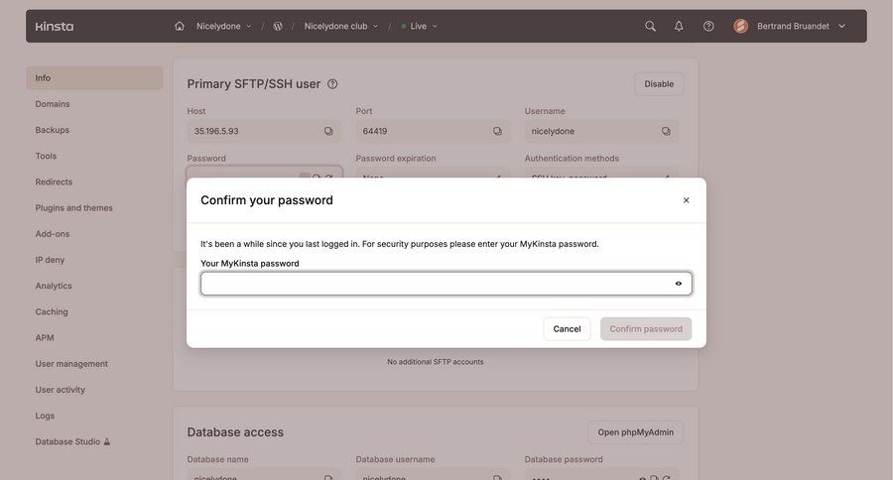Click Open phpMyAdmin button

[636, 432]
